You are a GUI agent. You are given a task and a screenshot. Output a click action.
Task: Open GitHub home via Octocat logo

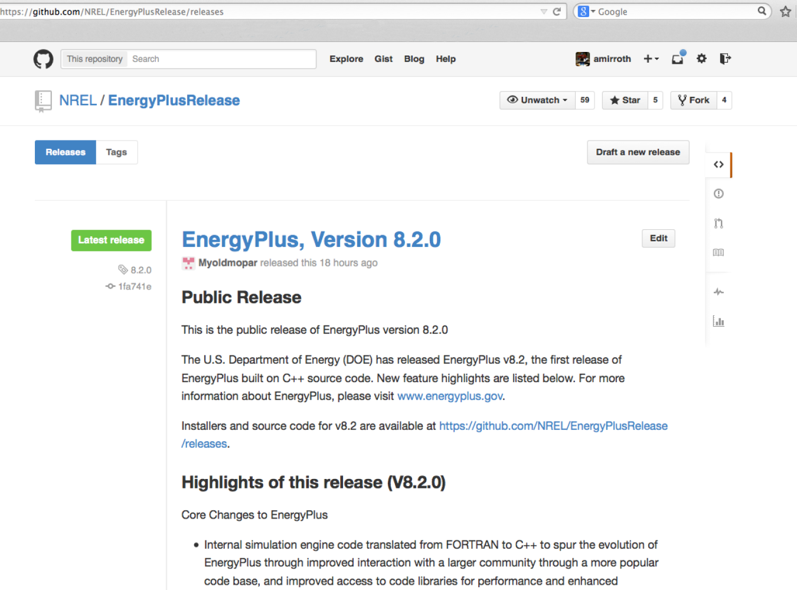point(43,59)
